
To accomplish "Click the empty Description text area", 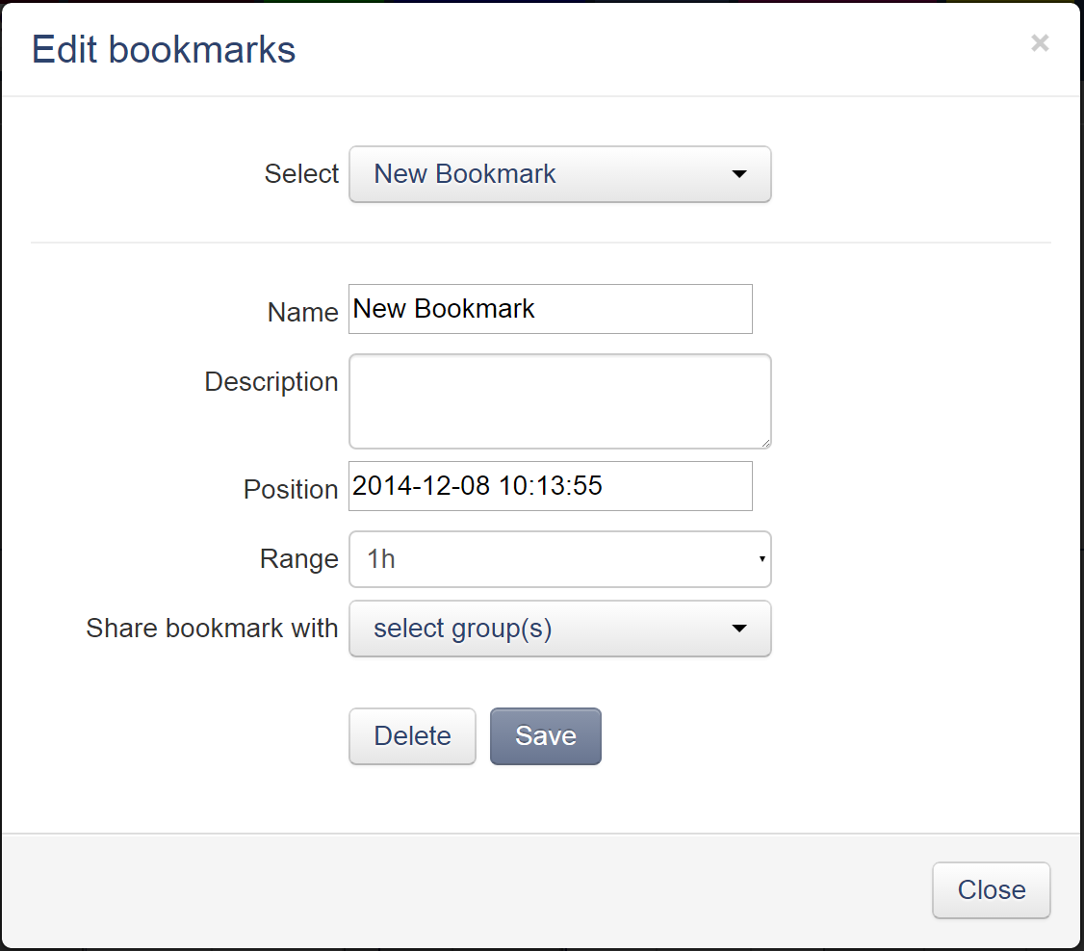I will (x=560, y=401).
